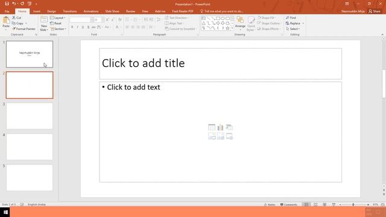Collapse the ribbon
Image resolution: width=386 pixels, height=217 pixels.
(x=382, y=35)
